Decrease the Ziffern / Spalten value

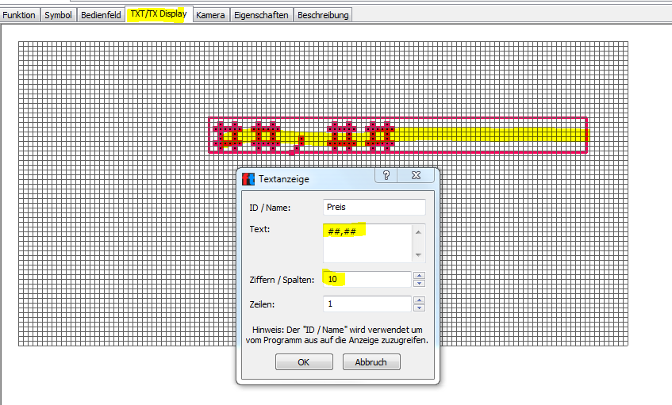click(x=420, y=283)
